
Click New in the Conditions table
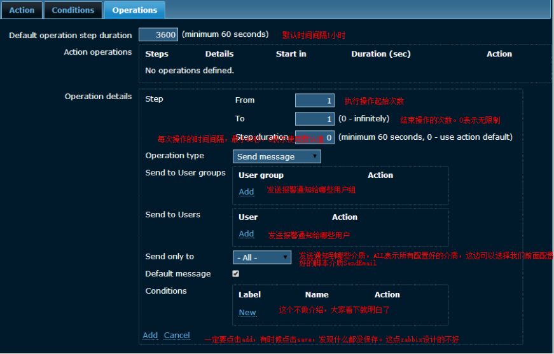[x=247, y=313]
